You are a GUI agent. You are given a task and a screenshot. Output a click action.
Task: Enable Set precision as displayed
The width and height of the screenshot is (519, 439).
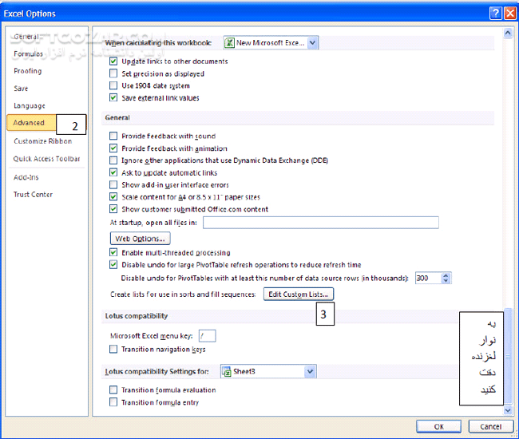(x=113, y=73)
